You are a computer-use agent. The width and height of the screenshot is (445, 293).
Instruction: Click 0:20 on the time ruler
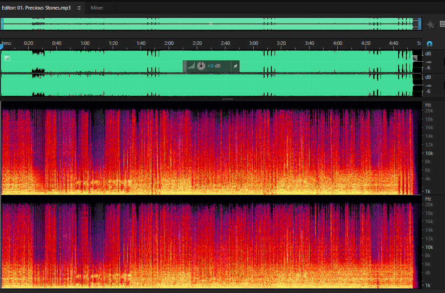[28, 43]
